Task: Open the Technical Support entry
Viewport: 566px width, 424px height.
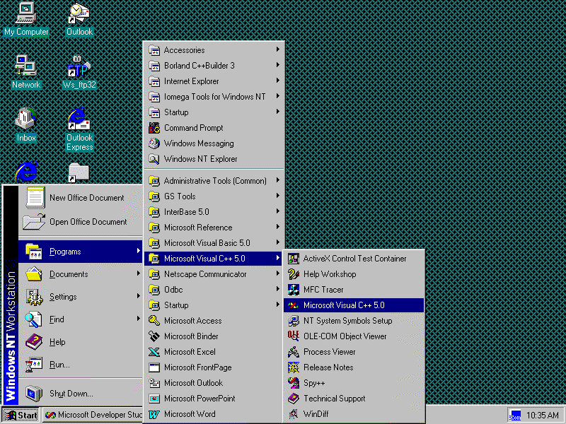Action: [x=354, y=399]
